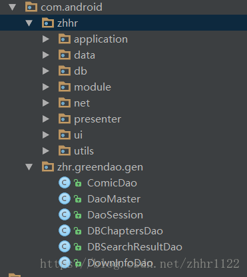Select the data package label
The height and width of the screenshot is (277, 247).
point(85,55)
